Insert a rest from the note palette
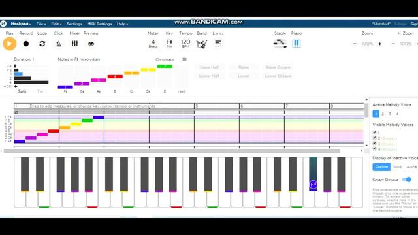This screenshot has width=418, height=235. pyautogui.click(x=182, y=91)
